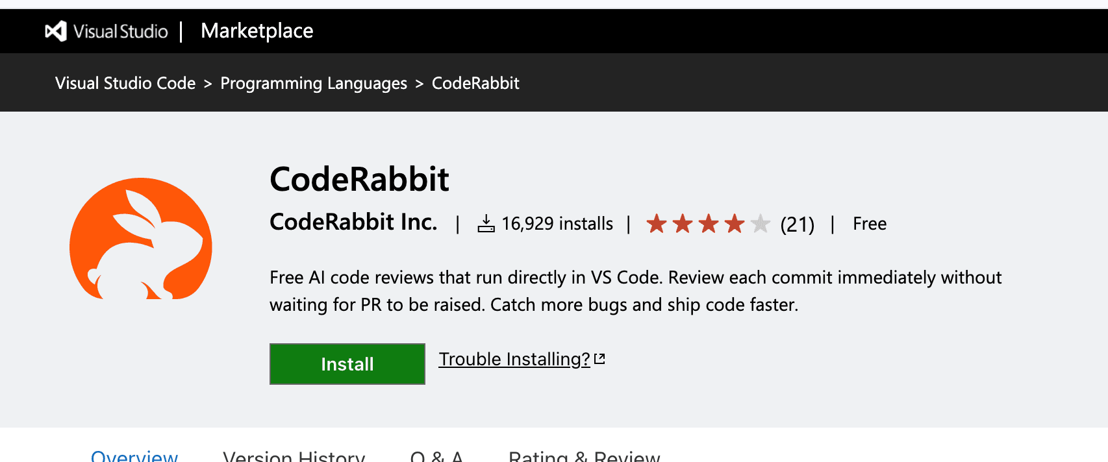The height and width of the screenshot is (462, 1108).
Task: Click the fifth gray rating star
Action: click(x=760, y=224)
